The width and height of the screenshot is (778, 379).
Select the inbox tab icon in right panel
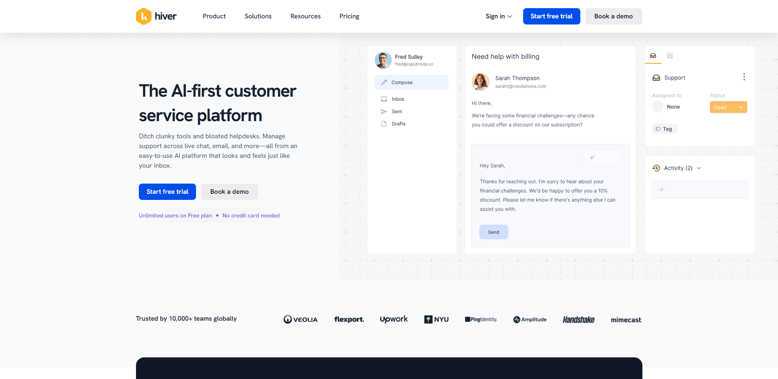click(x=653, y=55)
